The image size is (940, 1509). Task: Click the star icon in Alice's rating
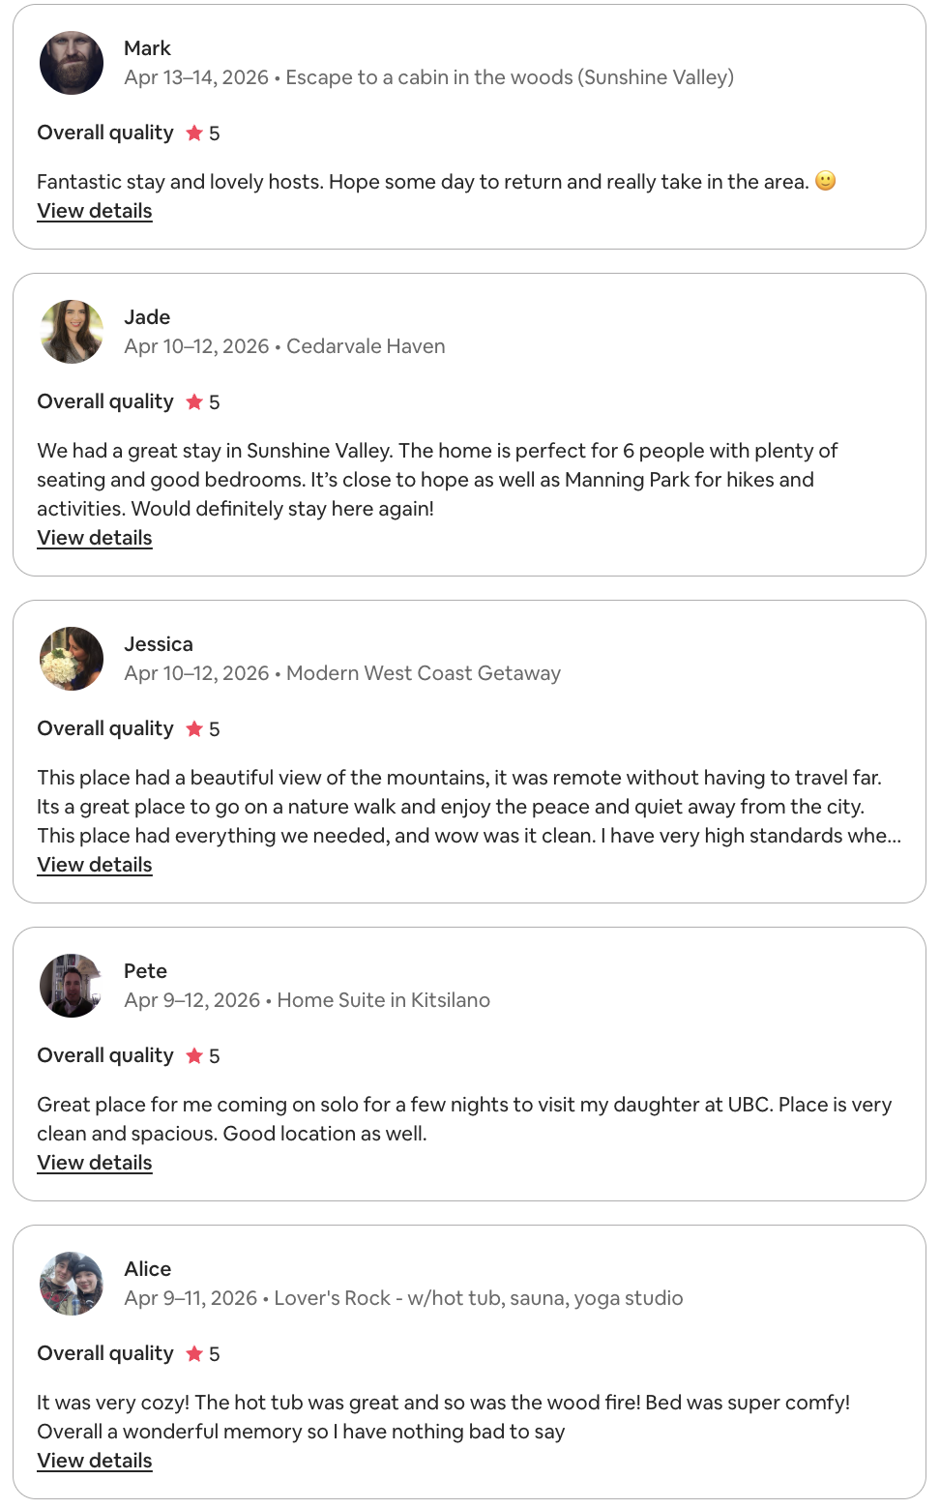[x=194, y=1354]
